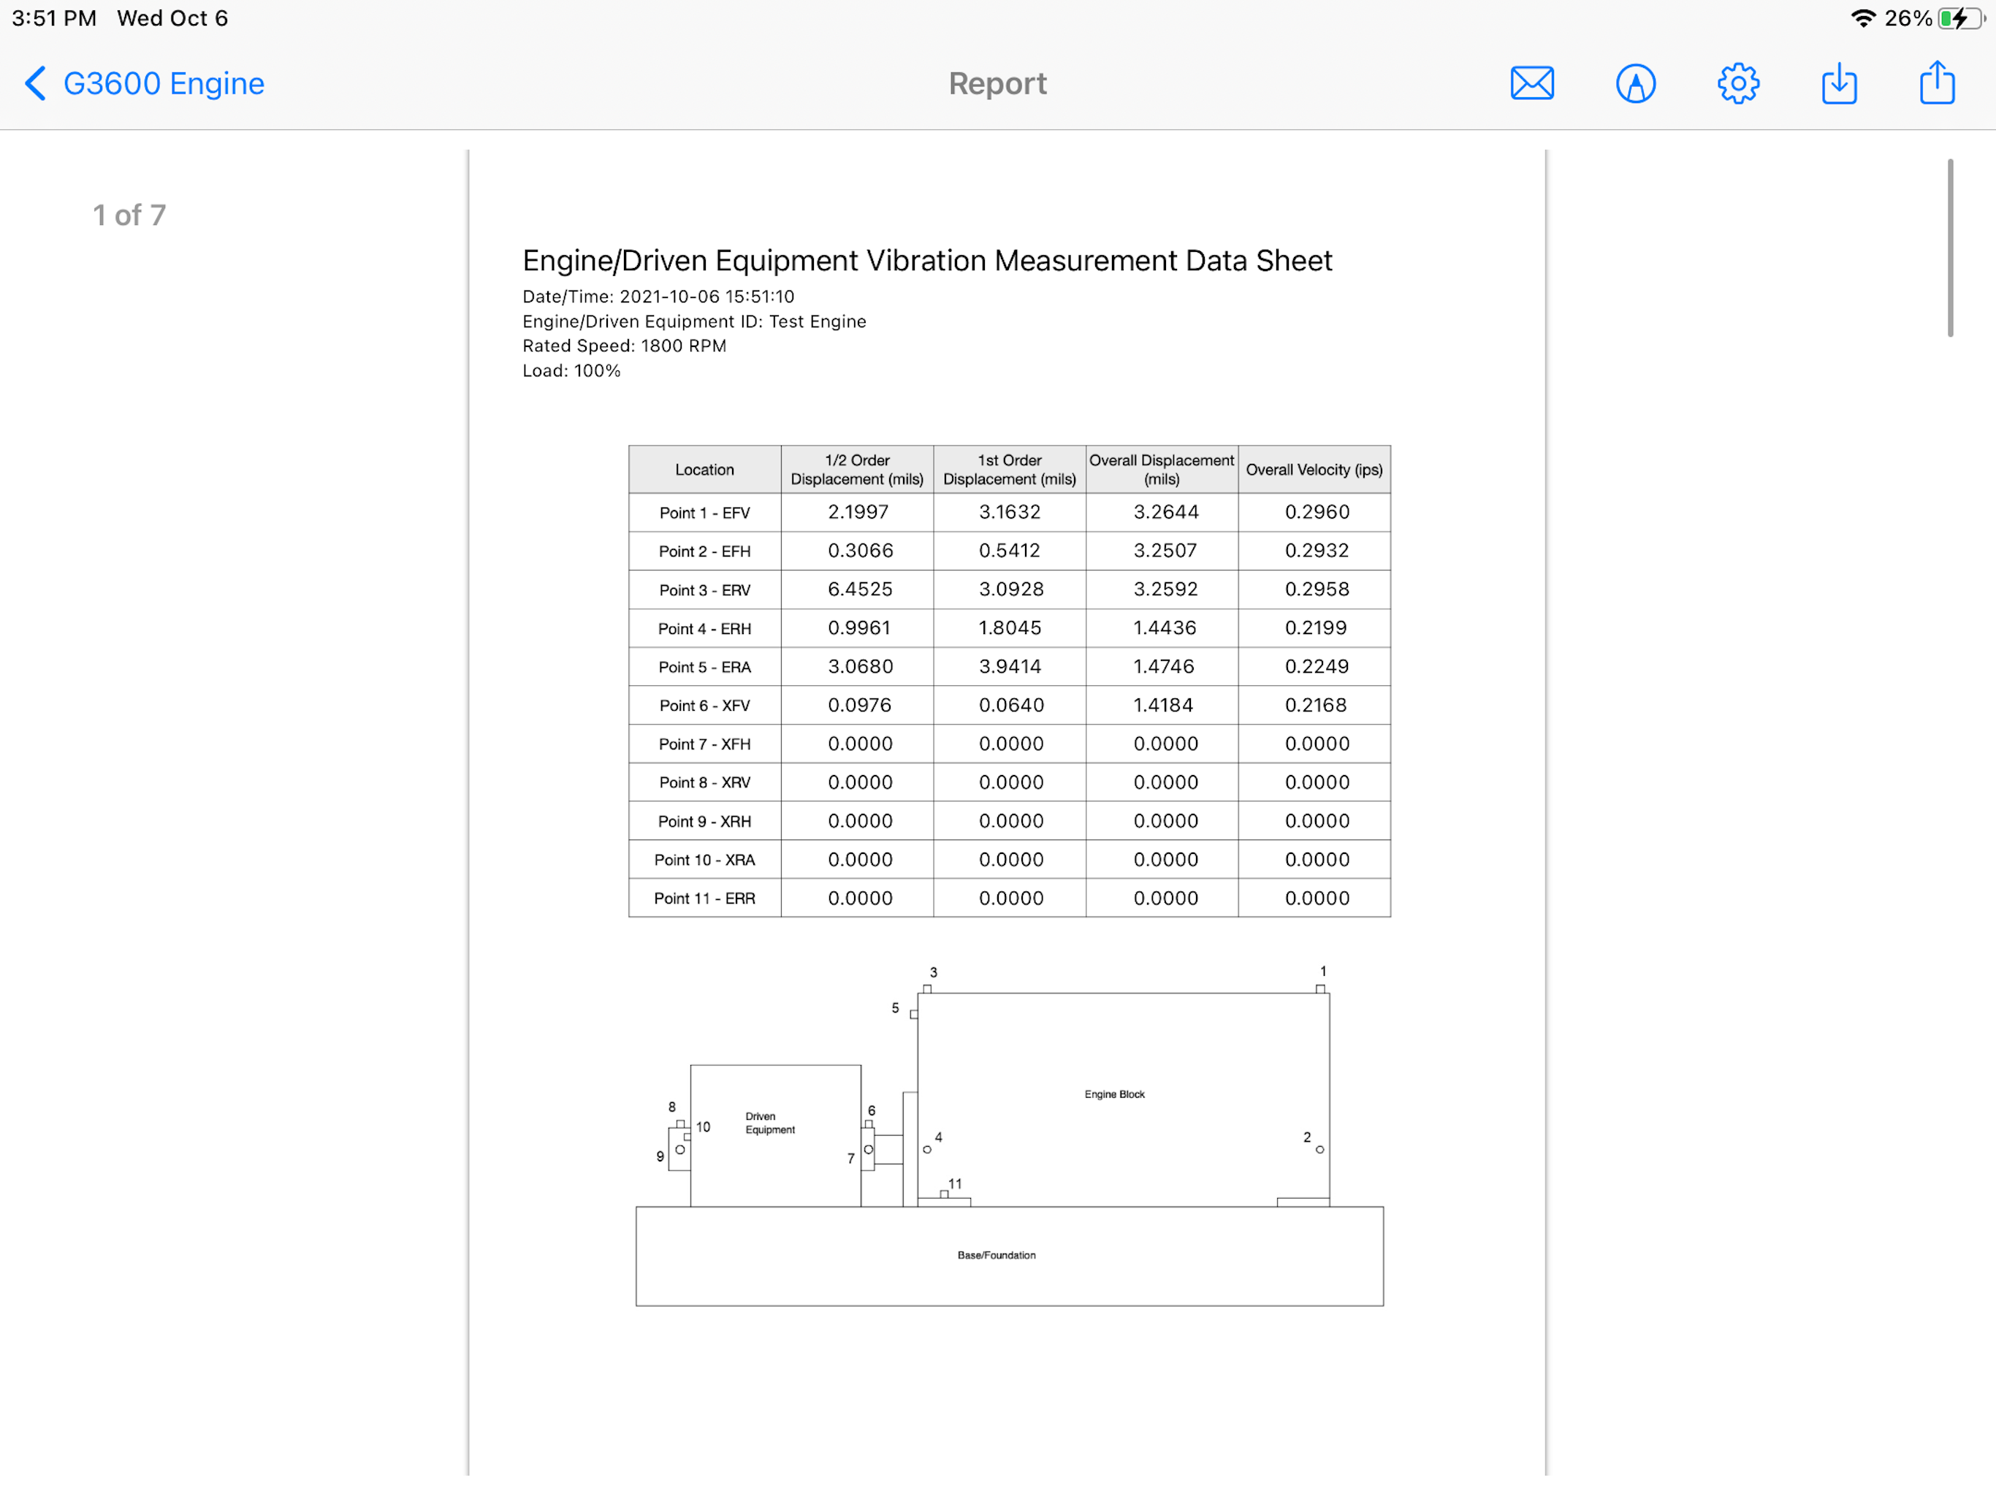Tap the Engine Block label in the diagram
This screenshot has width=1996, height=1496.
pyautogui.click(x=1114, y=1094)
